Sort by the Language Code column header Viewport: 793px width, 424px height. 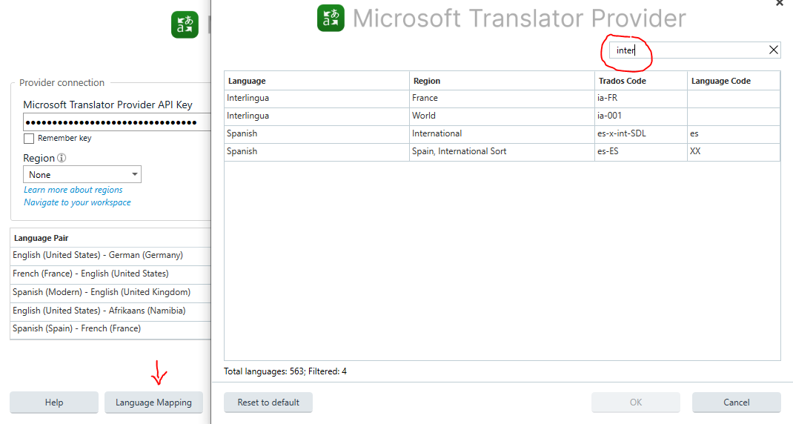(x=733, y=81)
